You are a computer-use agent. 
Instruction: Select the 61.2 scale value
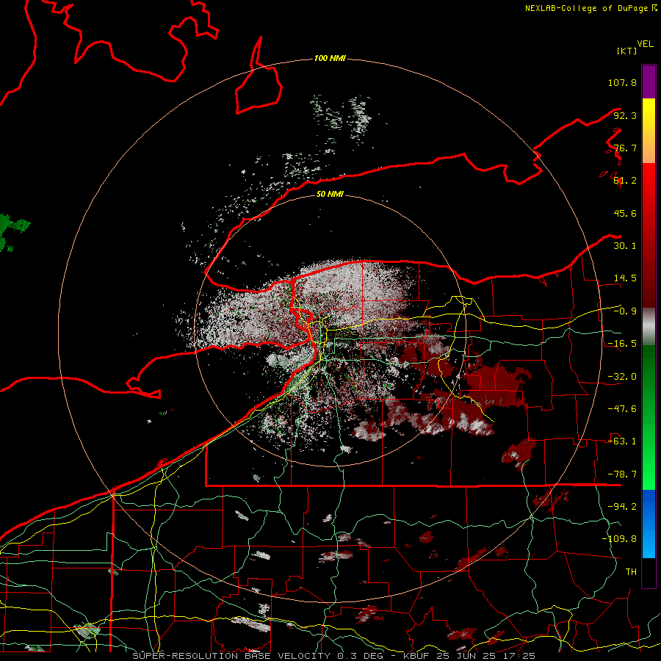point(625,181)
